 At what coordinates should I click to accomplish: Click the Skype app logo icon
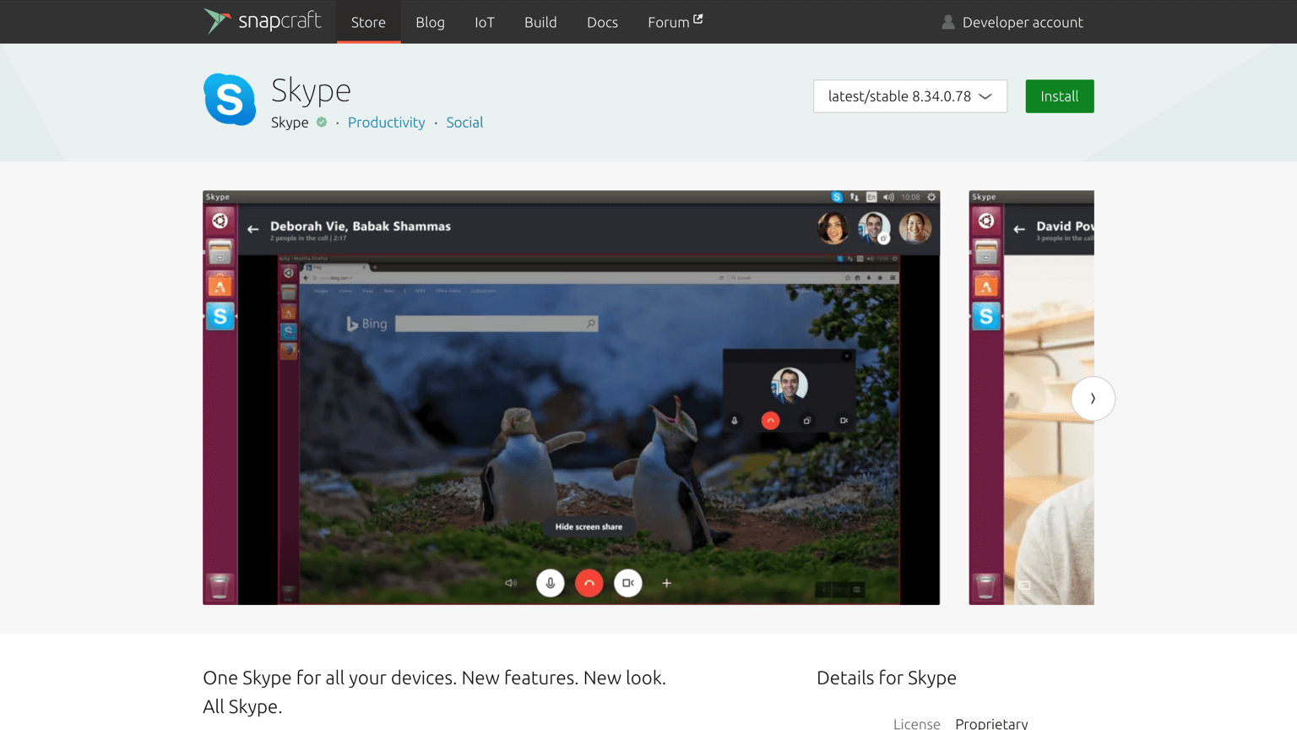229,99
